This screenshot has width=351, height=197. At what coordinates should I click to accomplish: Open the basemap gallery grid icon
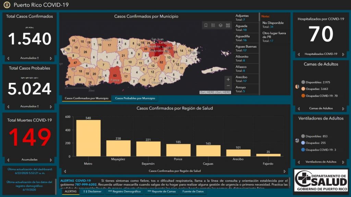[228, 25]
